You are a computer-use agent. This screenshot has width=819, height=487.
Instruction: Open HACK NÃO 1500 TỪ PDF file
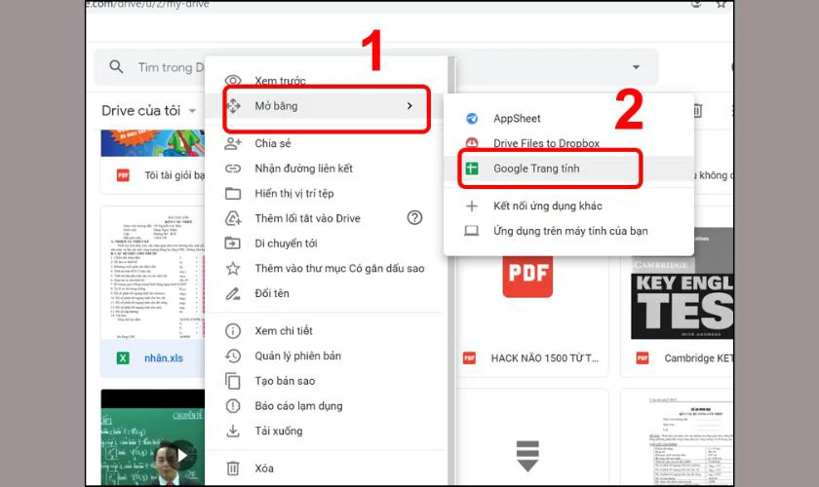tap(545, 358)
